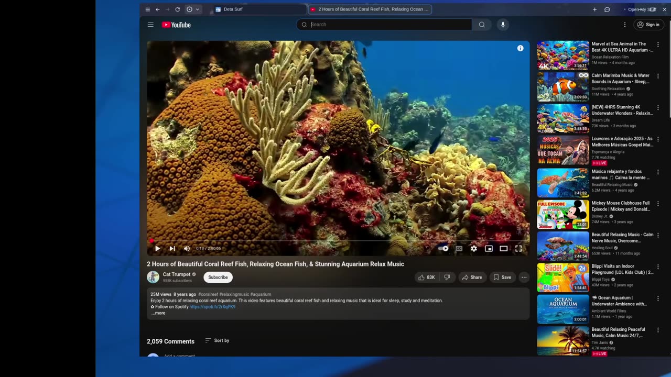Go to YouTube home via logo
The width and height of the screenshot is (671, 377).
click(x=176, y=25)
